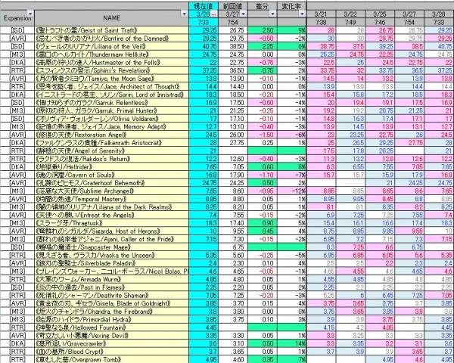Select the Gravecrawler name cell
Viewport: 454px width, 363px height.
[111, 343]
